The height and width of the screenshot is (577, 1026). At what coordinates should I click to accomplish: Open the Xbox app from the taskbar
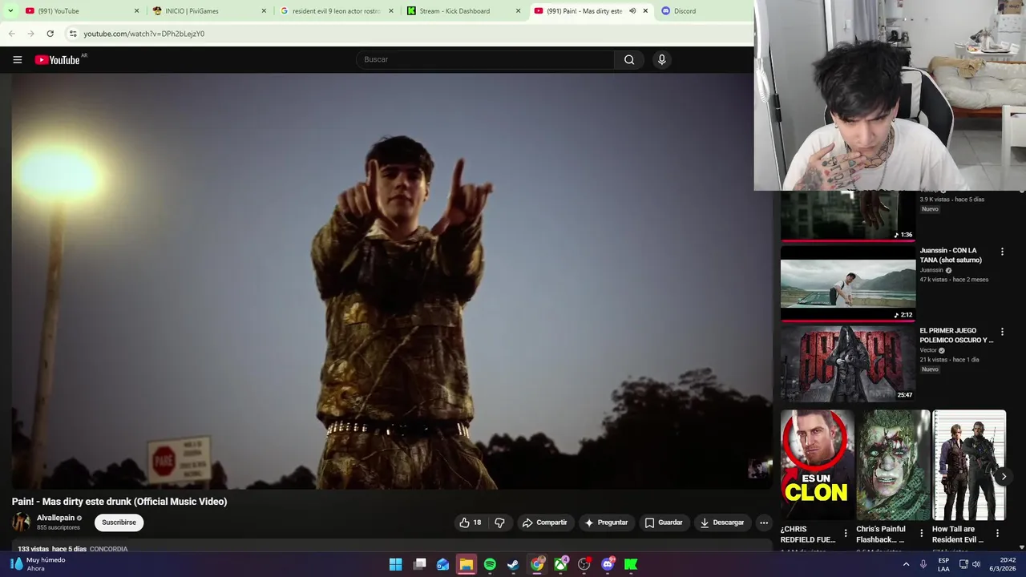tap(560, 564)
